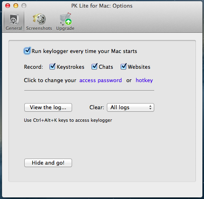This screenshot has width=204, height=199.
Task: Close the Options window with red button
Action: [x=8, y=6]
